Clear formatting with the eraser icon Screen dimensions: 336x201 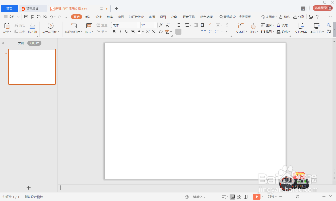161,32
